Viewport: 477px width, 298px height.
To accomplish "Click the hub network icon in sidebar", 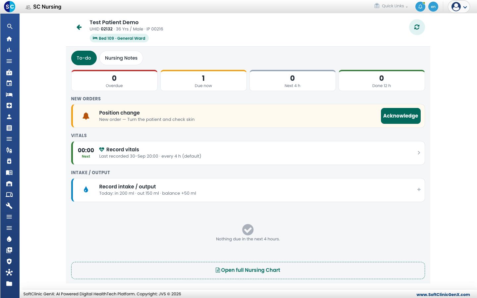I will point(9,273).
